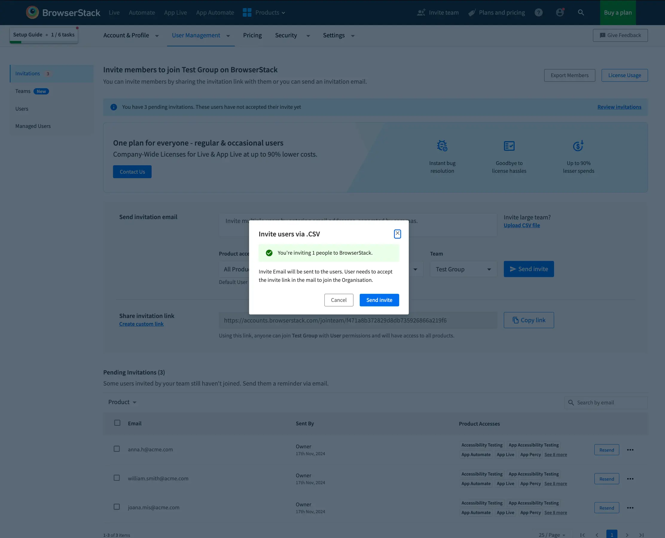
Task: Select Managed Users in sidebar
Action: 33,126
